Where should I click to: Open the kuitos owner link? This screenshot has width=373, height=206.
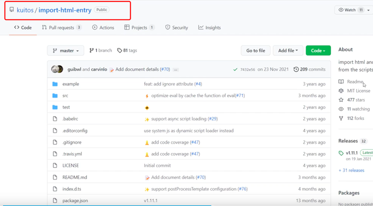25,10
